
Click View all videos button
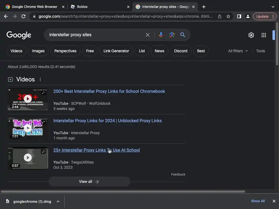click(x=89, y=182)
